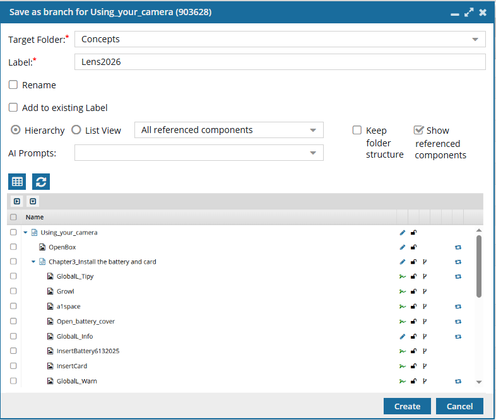This screenshot has width=496, height=420.
Task: Click the Label input field
Action: (280, 62)
